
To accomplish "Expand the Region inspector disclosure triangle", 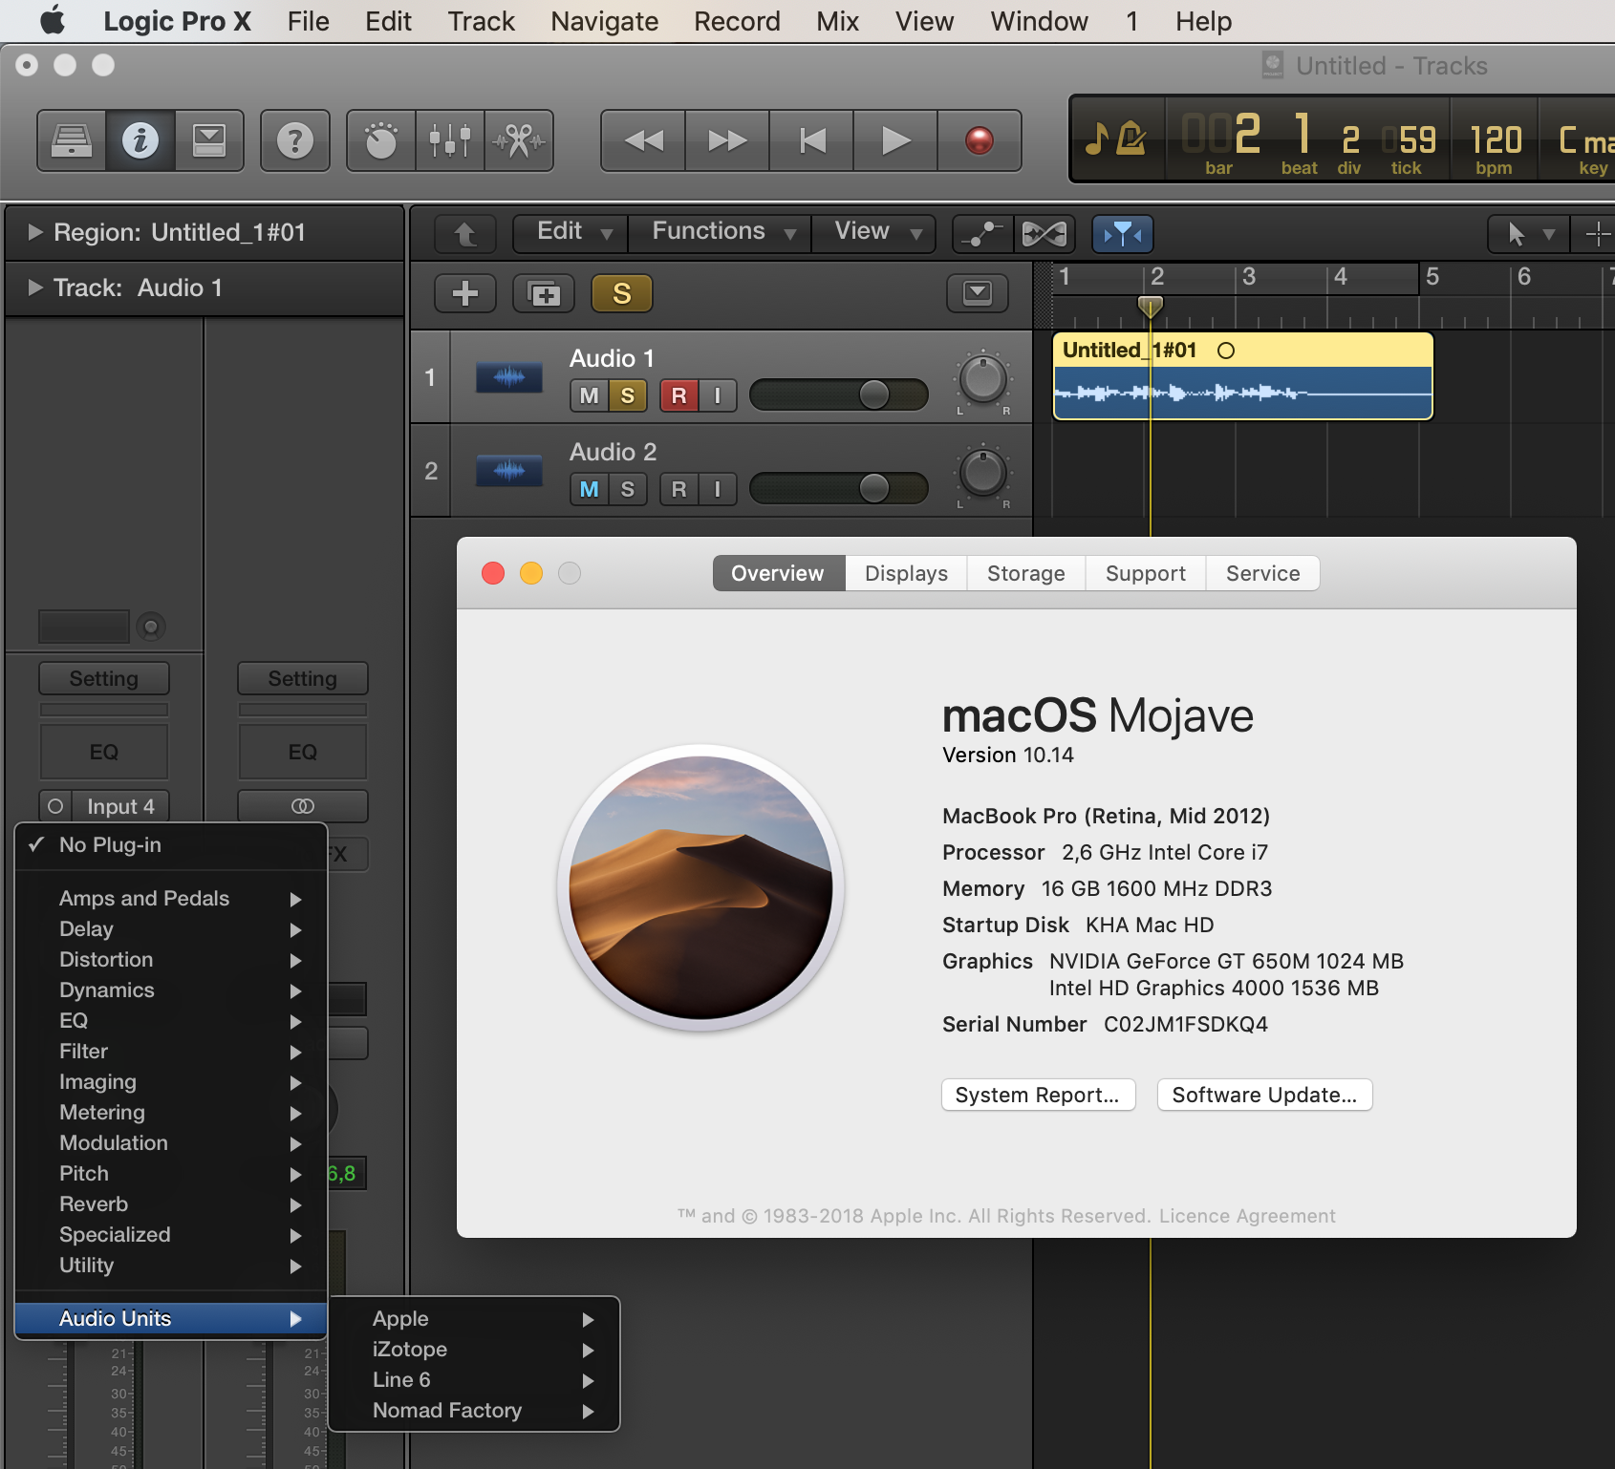I will 35,232.
